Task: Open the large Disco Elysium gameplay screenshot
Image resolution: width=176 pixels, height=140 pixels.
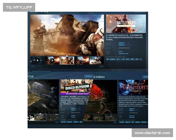Action: tap(43, 97)
